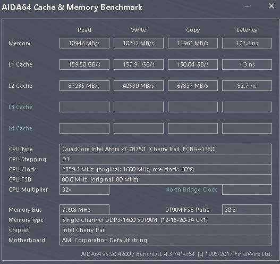
Task: Click the empty L4 Cache Write field
Action: [138, 128]
